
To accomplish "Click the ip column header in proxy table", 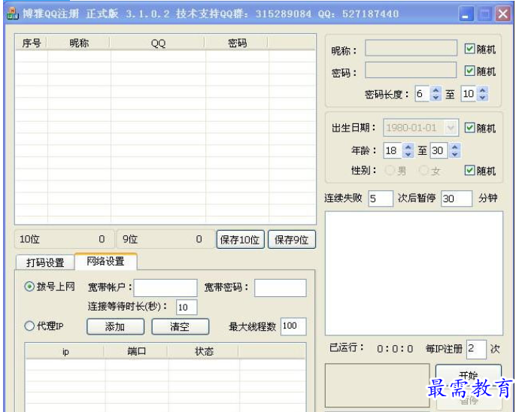I will click(x=65, y=351).
